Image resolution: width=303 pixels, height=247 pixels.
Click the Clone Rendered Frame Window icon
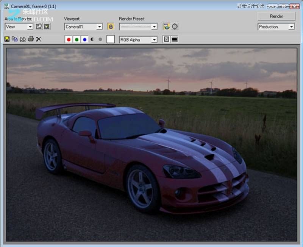point(23,39)
